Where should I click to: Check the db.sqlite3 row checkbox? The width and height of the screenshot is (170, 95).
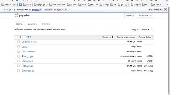[18, 61]
